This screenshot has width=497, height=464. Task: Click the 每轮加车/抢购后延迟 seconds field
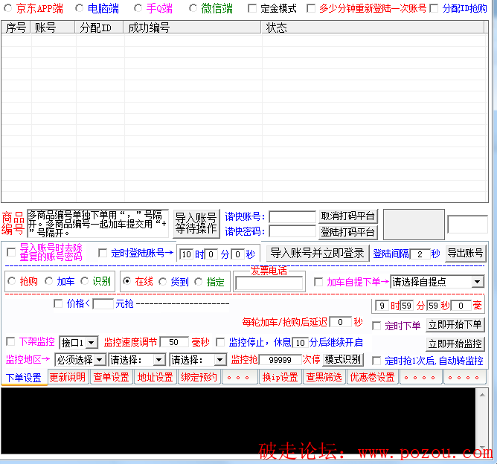click(x=341, y=322)
